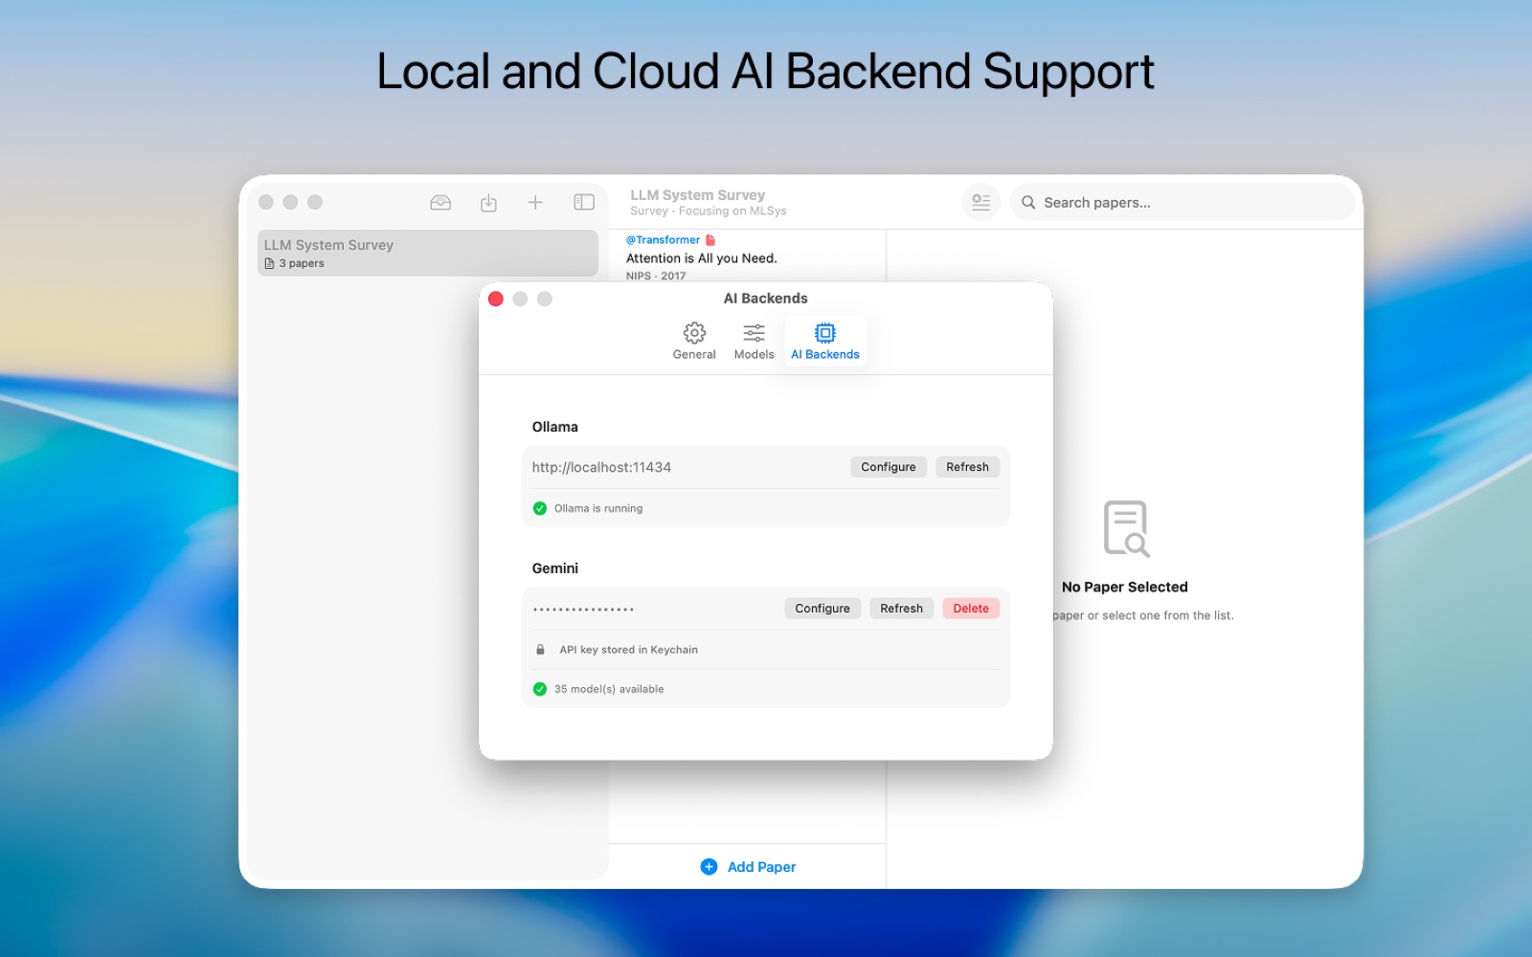Screen dimensions: 1532x957
Task: Select the LLM System Survey collection
Action: point(427,253)
